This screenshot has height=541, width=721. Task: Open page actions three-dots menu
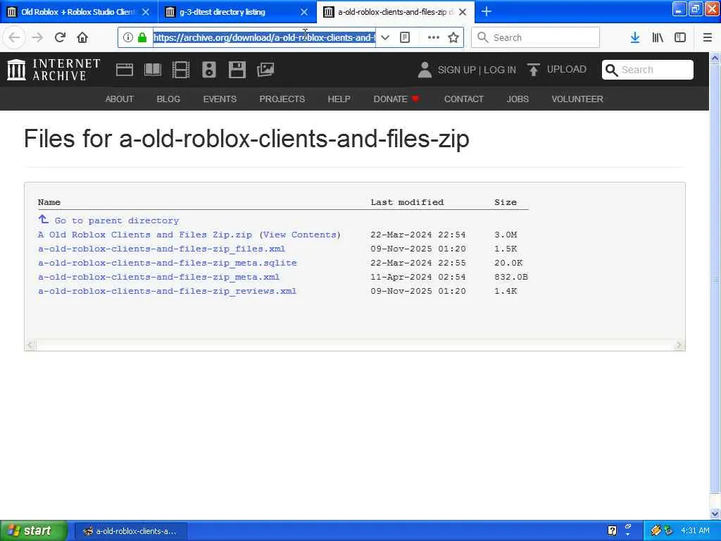(433, 37)
